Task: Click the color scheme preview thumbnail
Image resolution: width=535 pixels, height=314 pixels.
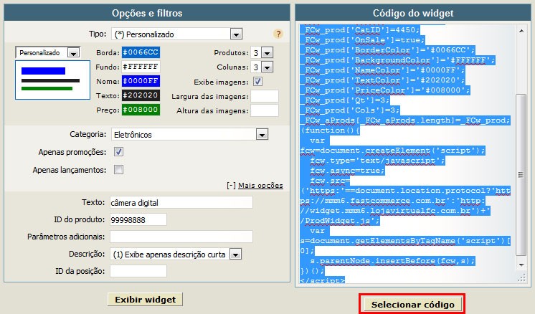Action: pos(52,80)
